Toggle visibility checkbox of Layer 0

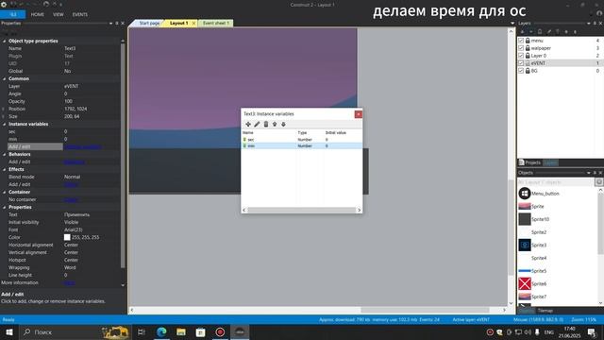tap(521, 56)
